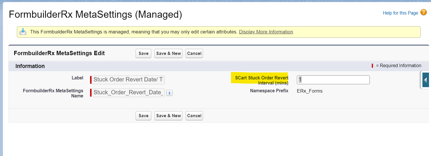This screenshot has width=431, height=156.
Task: Click the Information section header
Action: point(30,66)
